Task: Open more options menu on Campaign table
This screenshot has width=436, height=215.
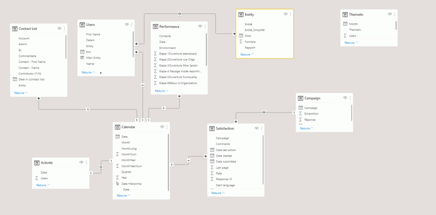Action: (350, 98)
